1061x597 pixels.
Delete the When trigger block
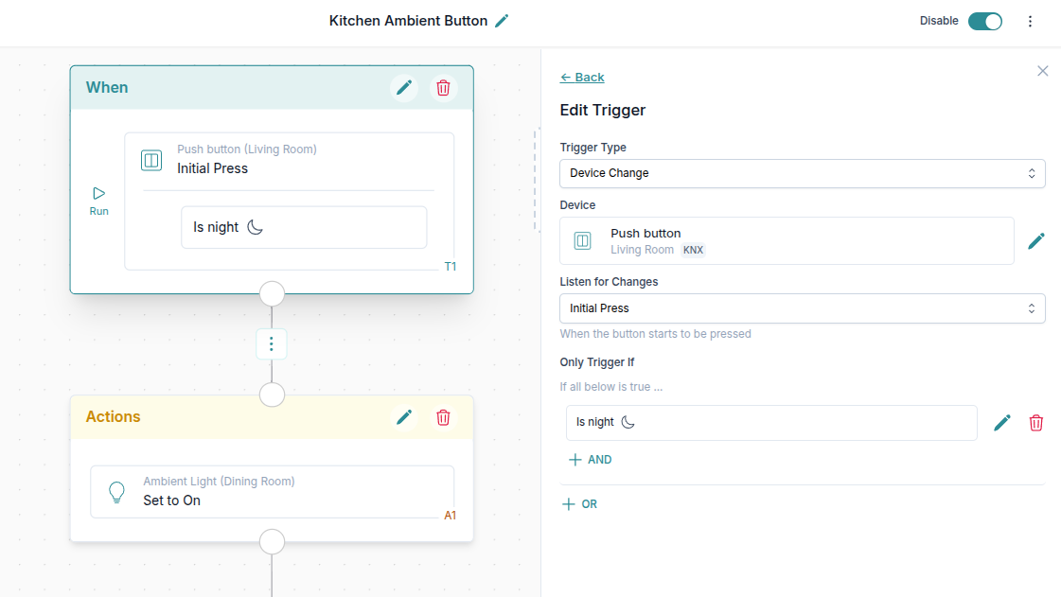pos(443,88)
